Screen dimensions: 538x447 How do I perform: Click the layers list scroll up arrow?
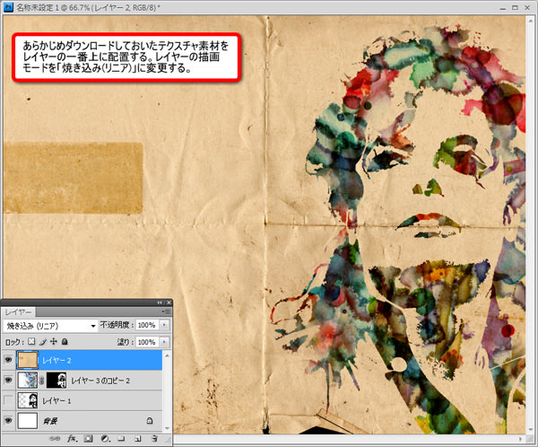coord(167,355)
